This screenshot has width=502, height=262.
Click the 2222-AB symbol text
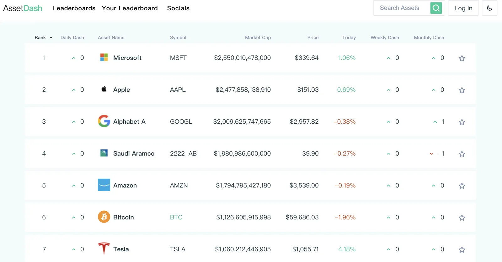coord(183,154)
